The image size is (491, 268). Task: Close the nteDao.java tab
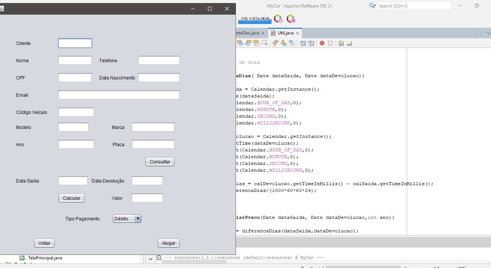pos(263,33)
